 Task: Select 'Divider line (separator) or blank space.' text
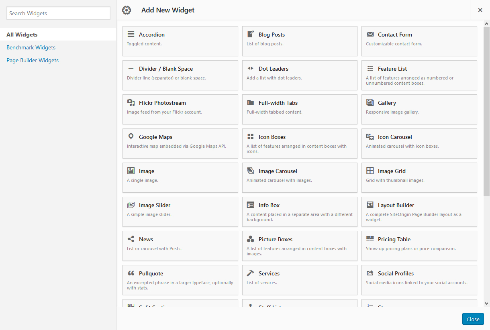166,78
